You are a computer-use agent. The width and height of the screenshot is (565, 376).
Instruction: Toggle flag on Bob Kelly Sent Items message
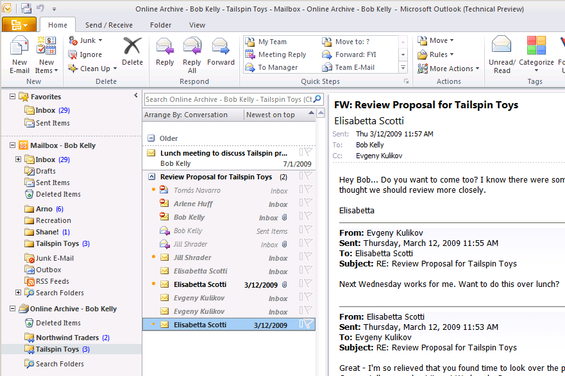click(308, 229)
